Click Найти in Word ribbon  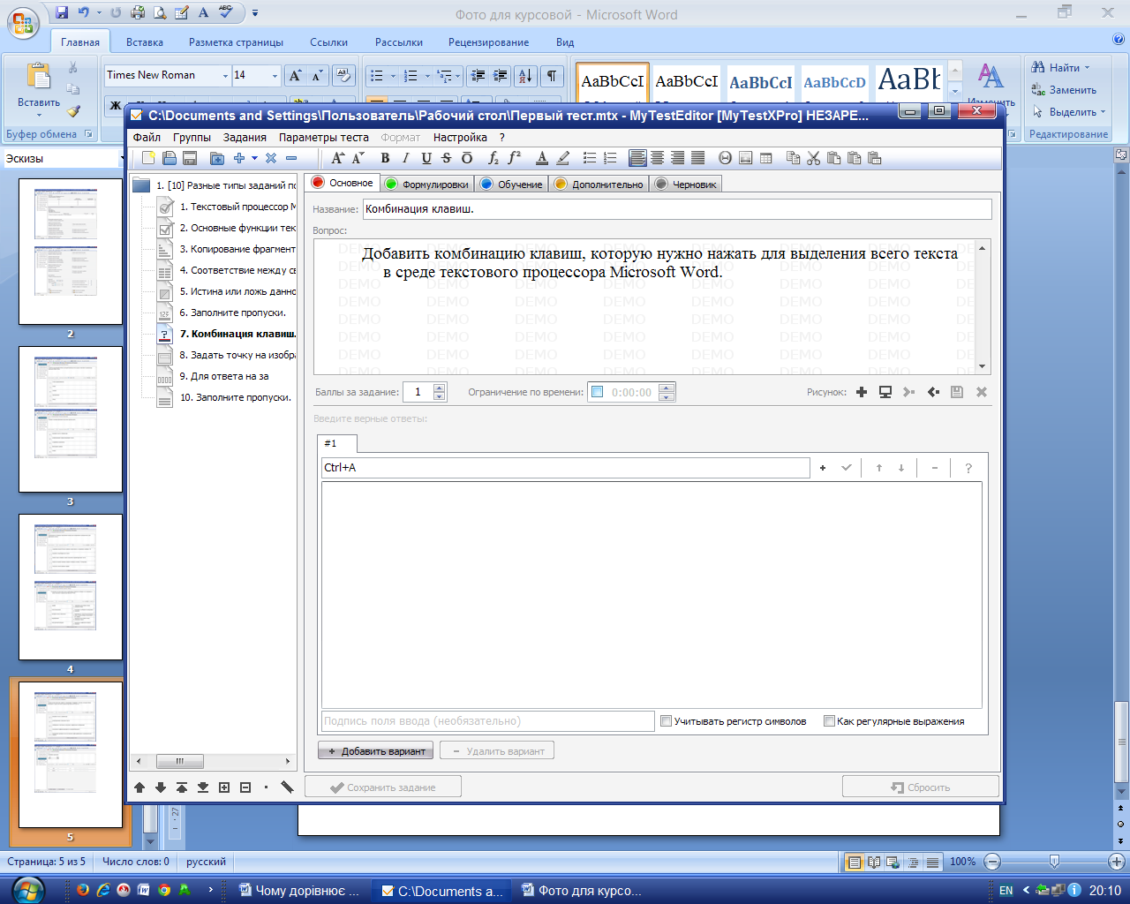[x=1060, y=68]
